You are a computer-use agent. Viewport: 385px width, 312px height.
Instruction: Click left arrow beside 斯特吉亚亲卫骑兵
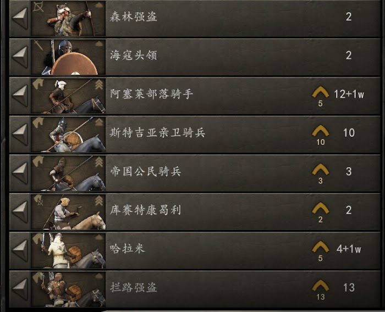20,134
